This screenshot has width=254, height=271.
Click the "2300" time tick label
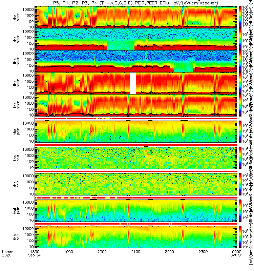click(x=203, y=252)
